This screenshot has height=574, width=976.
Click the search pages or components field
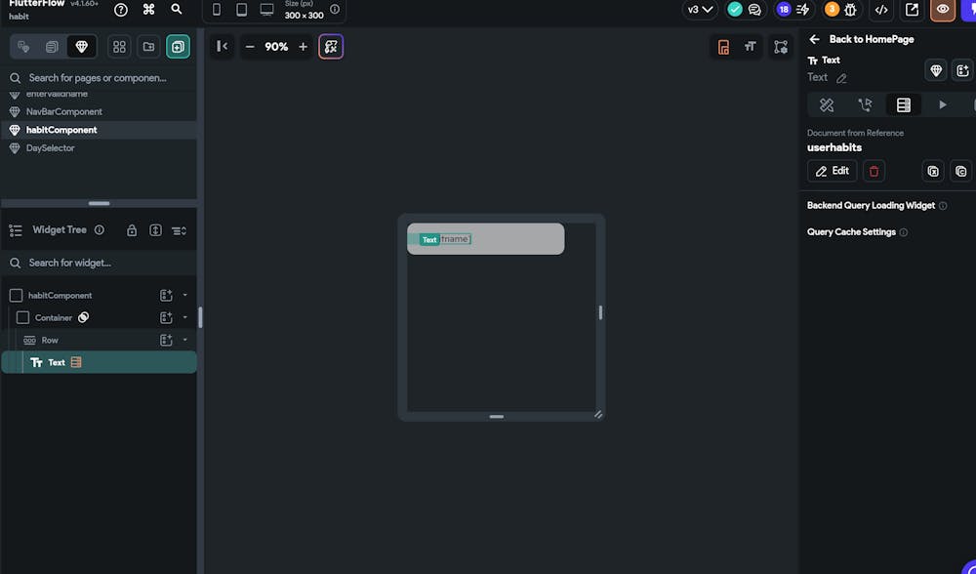point(100,78)
